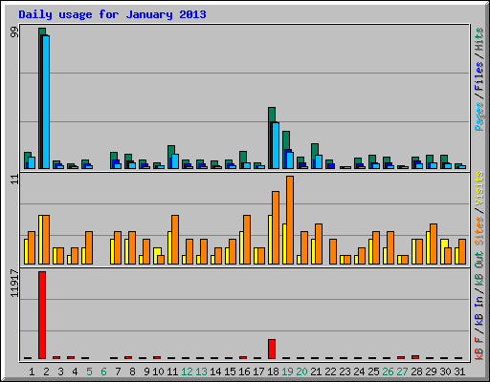Screen dimensions: 490x382
Task: Select x-axis day label "17"
Action: pos(258,371)
